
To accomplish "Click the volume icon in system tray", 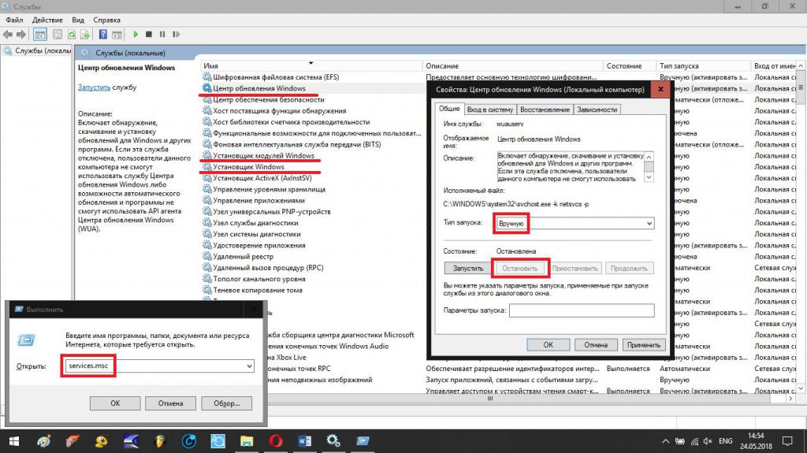I will [x=707, y=441].
